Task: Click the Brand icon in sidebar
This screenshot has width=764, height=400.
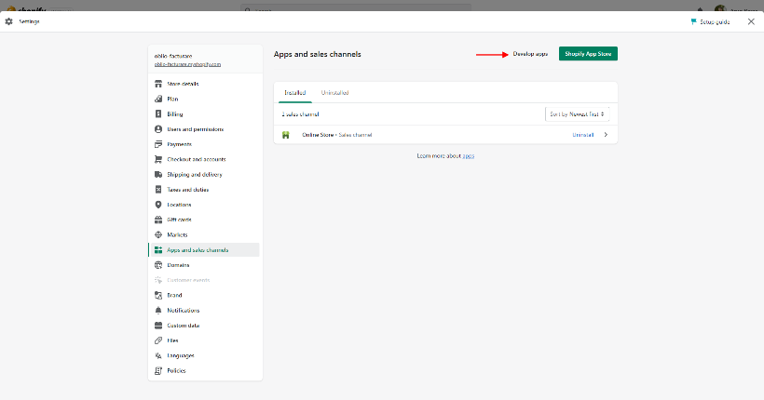Action: 158,295
